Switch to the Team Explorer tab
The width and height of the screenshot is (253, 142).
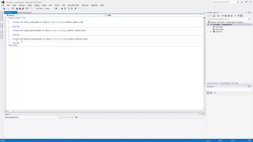pyautogui.click(x=225, y=83)
